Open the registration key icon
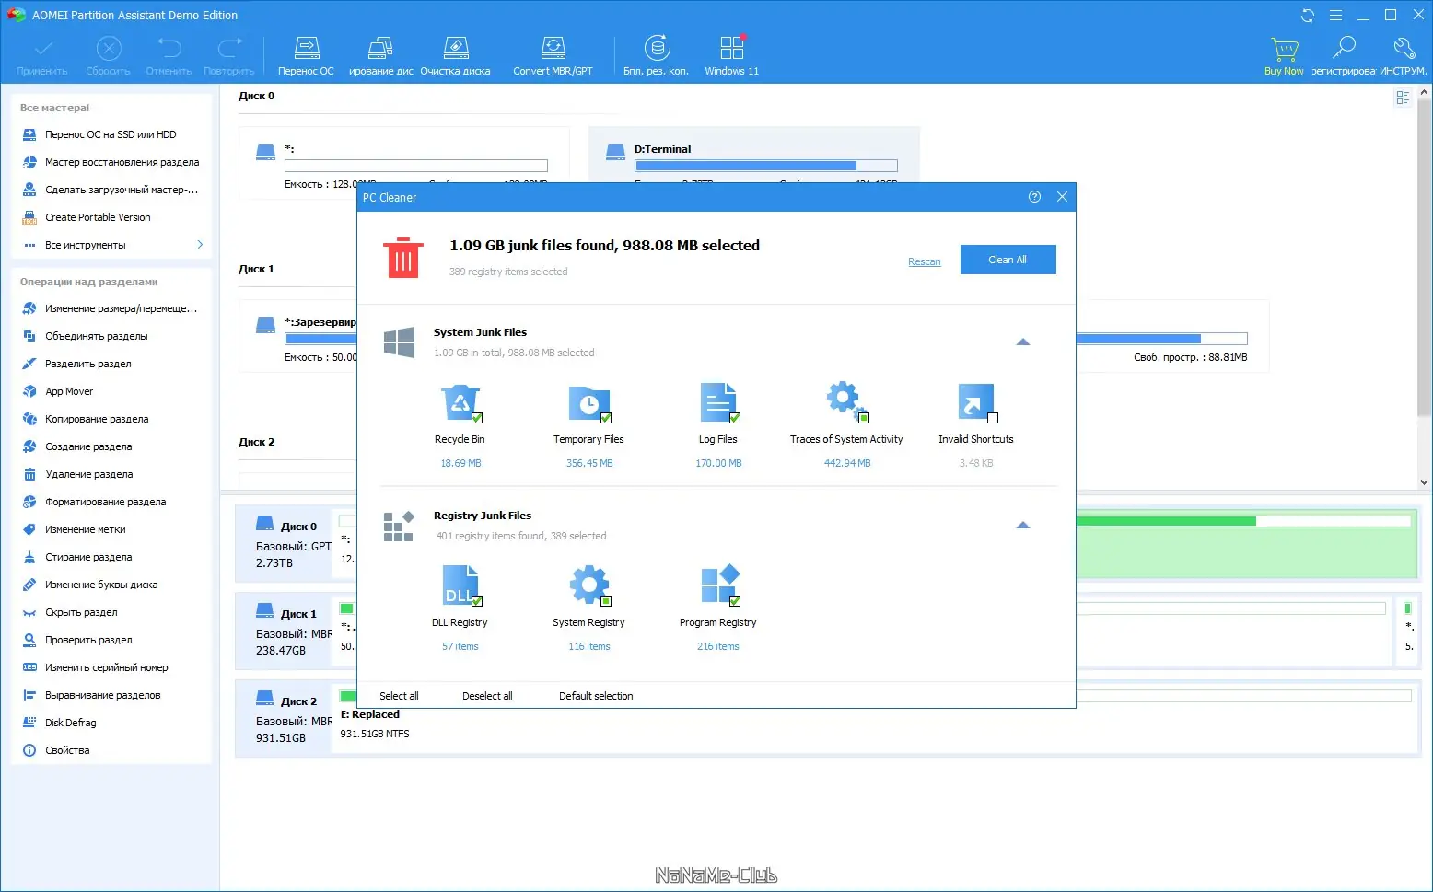This screenshot has width=1433, height=892. (x=1344, y=56)
